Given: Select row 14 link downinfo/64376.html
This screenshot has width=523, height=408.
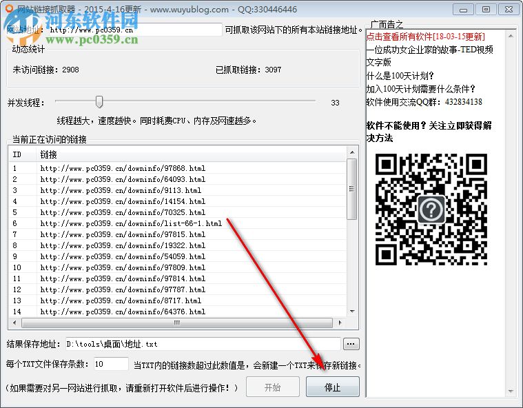Looking at the screenshot, I should click(178, 312).
